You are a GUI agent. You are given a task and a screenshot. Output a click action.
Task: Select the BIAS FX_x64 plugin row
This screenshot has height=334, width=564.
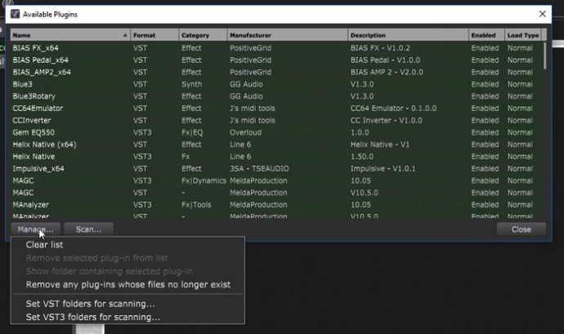tap(276, 48)
